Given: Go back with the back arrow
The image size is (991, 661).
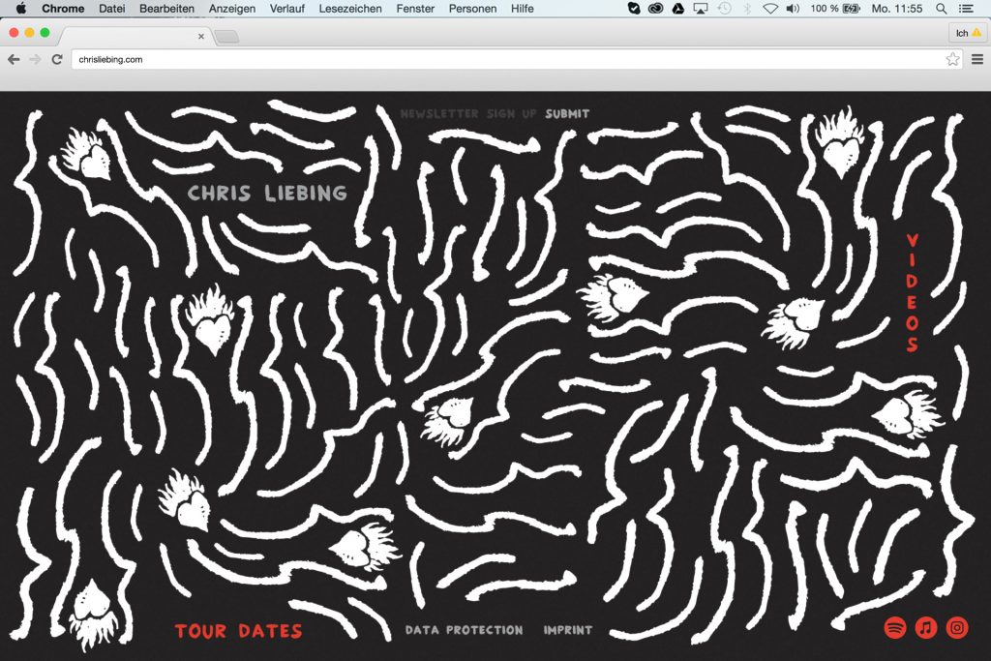Looking at the screenshot, I should [14, 59].
